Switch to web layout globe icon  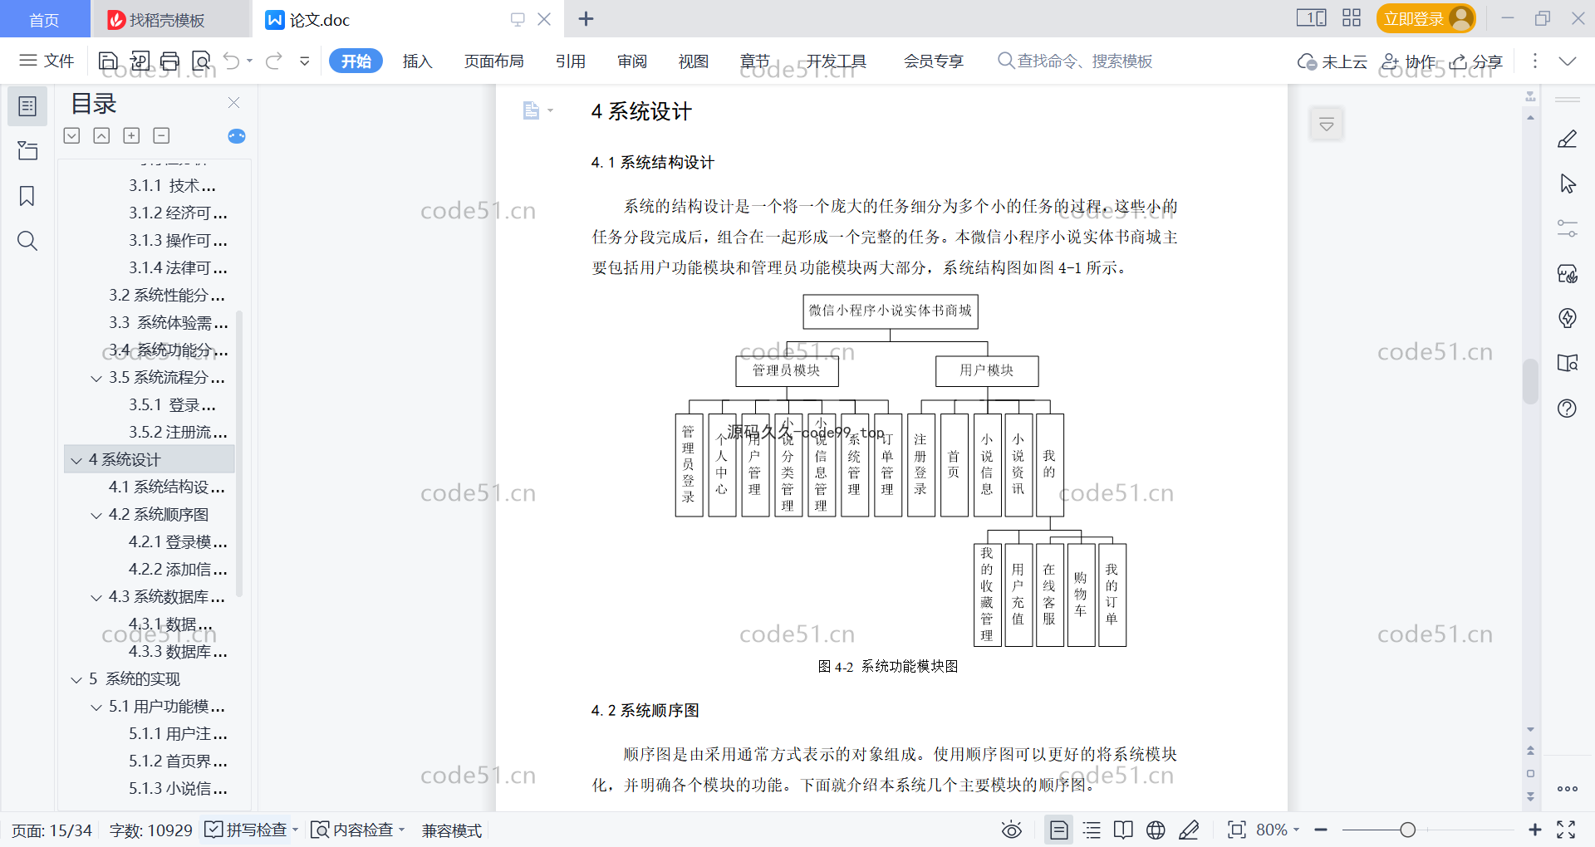tap(1156, 830)
